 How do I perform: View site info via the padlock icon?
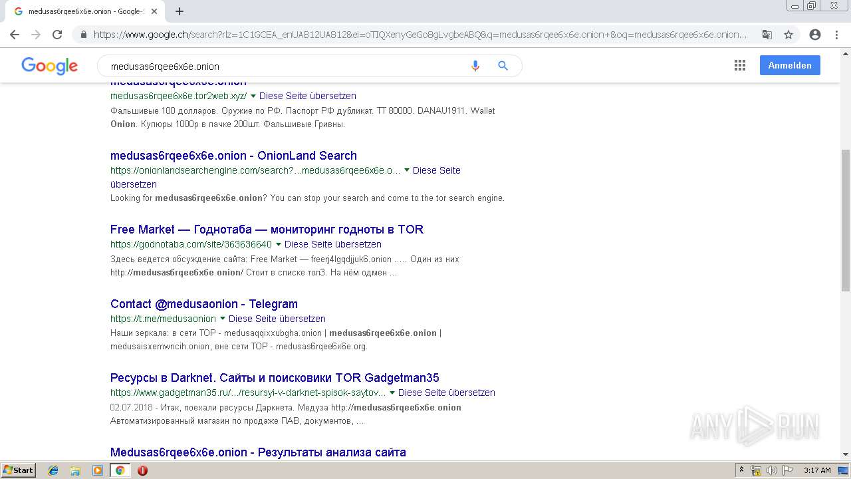point(83,35)
